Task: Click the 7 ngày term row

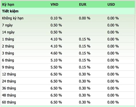Action: [x=68, y=25]
